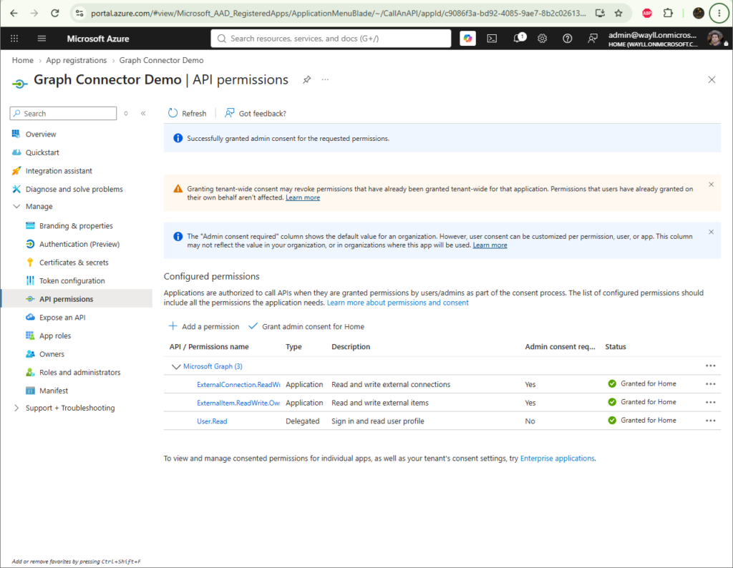Open Manifest page

coord(54,391)
